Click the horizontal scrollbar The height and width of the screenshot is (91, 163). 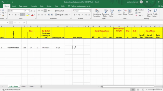click(128, 86)
